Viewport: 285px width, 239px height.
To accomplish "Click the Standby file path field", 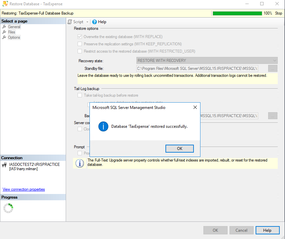I will click(x=197, y=69).
